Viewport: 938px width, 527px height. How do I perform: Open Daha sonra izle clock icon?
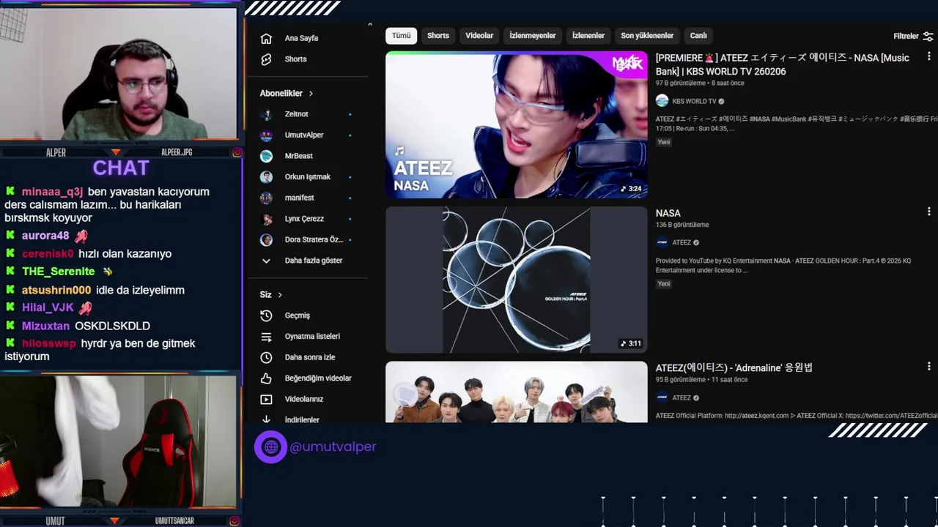(x=266, y=357)
